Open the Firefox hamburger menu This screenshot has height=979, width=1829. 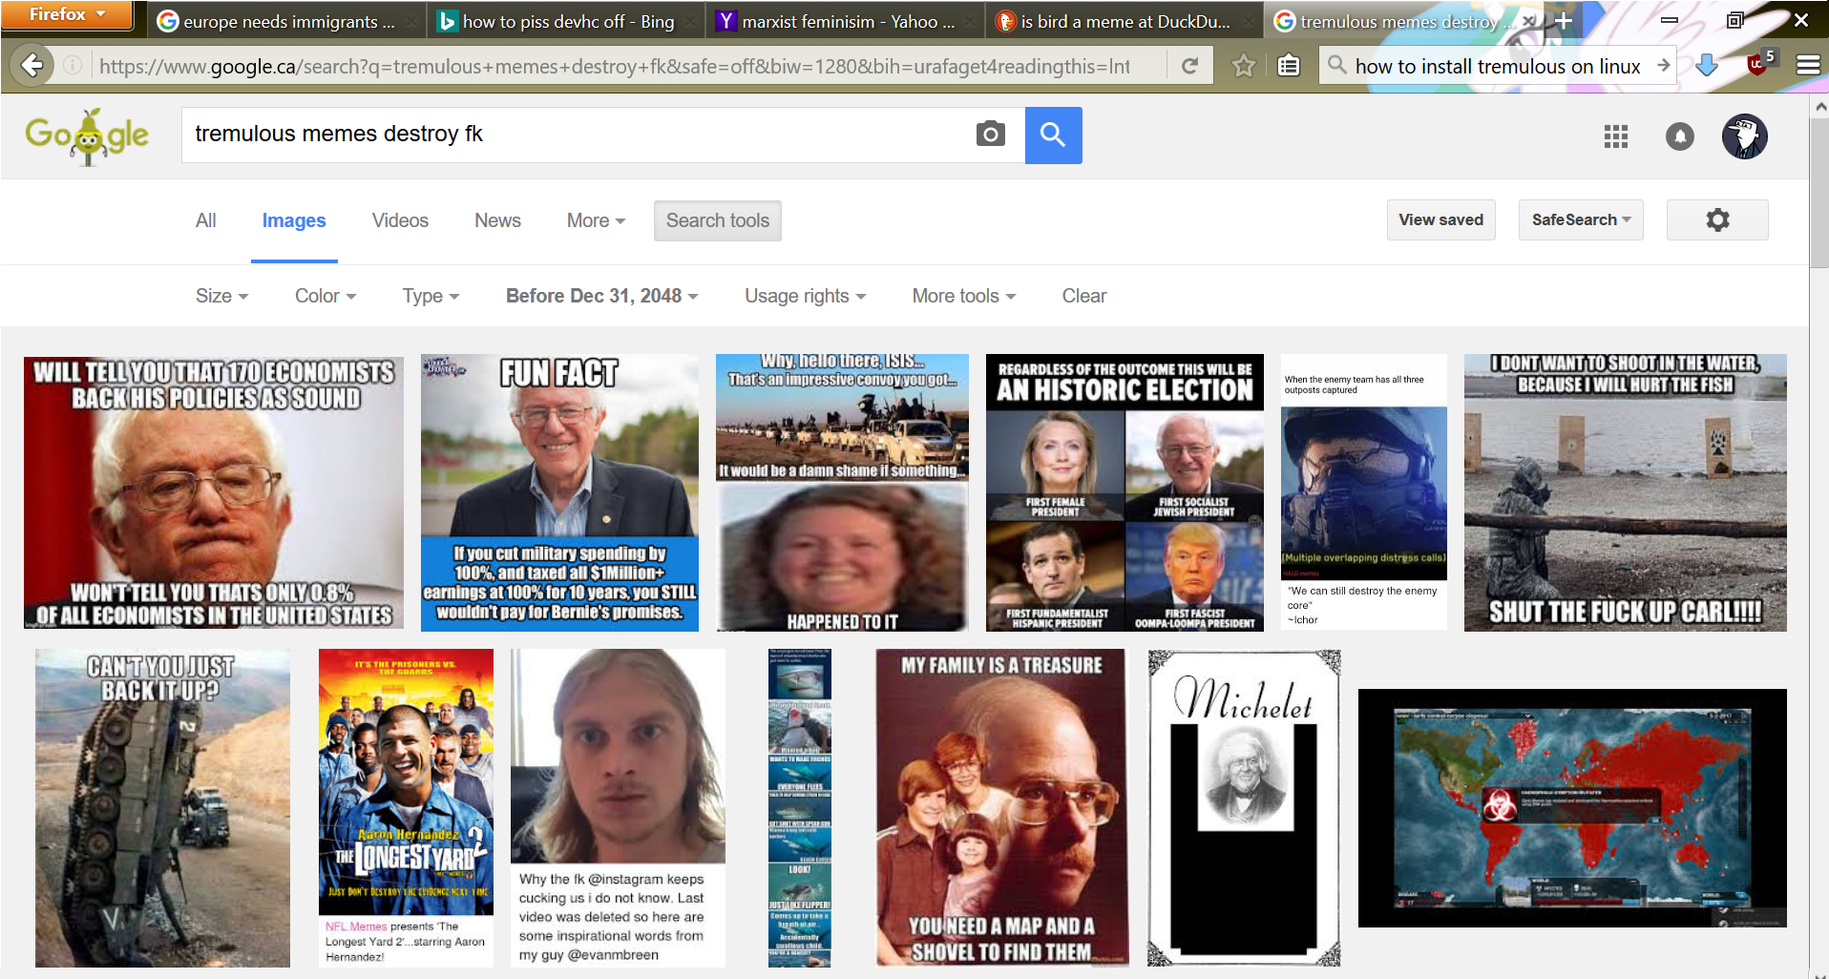(x=1807, y=65)
